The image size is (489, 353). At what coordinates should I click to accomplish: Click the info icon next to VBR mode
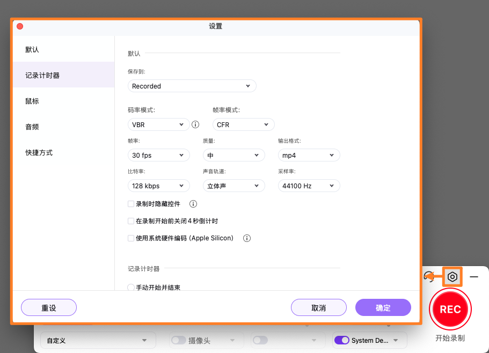195,124
